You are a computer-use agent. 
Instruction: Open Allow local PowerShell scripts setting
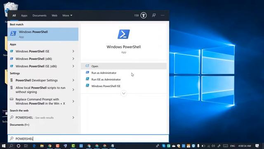(x=40, y=90)
